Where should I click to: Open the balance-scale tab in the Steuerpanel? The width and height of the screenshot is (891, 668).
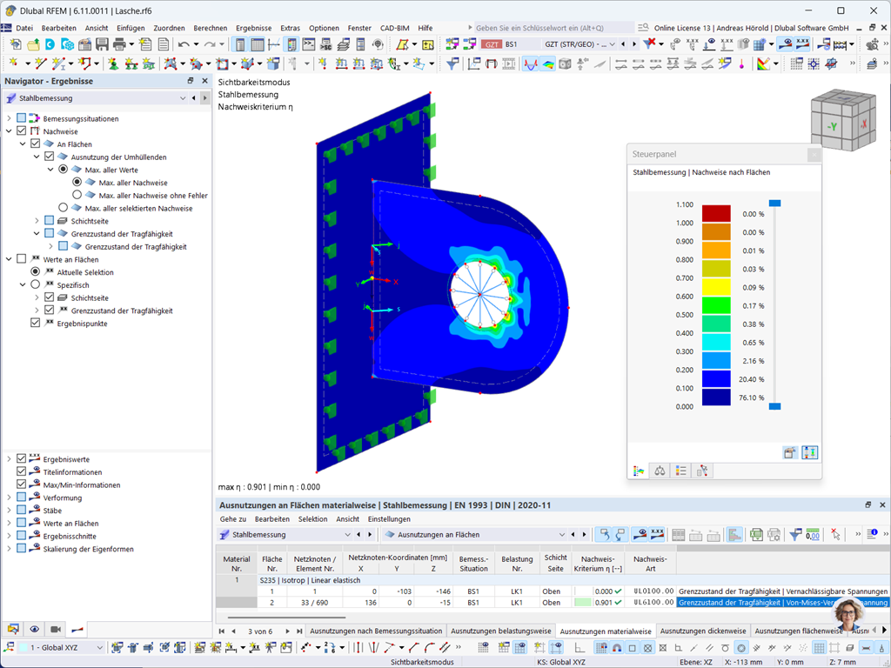[660, 471]
